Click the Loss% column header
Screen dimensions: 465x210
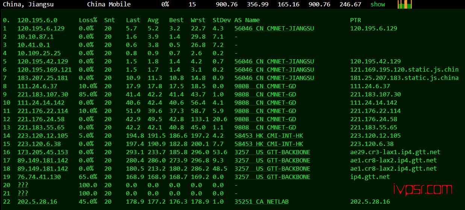[x=88, y=20]
